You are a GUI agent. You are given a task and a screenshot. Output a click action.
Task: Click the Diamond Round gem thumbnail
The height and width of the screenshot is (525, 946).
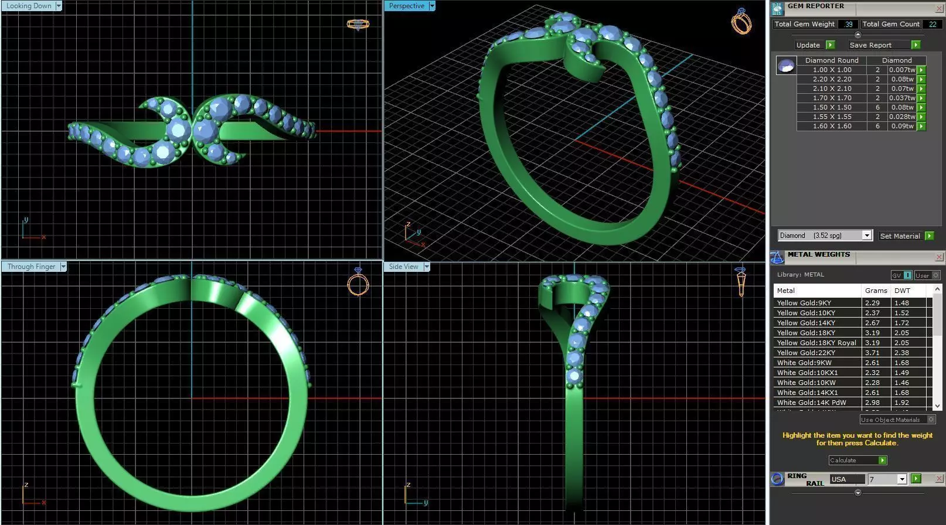pos(786,65)
